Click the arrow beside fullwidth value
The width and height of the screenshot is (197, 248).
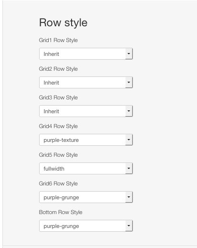pyautogui.click(x=129, y=168)
